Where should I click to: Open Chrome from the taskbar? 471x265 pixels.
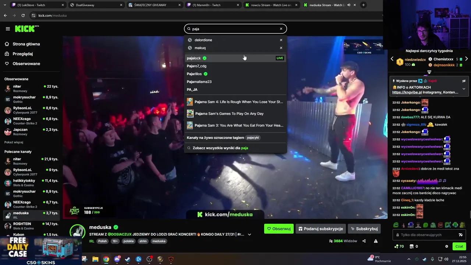coord(106,259)
